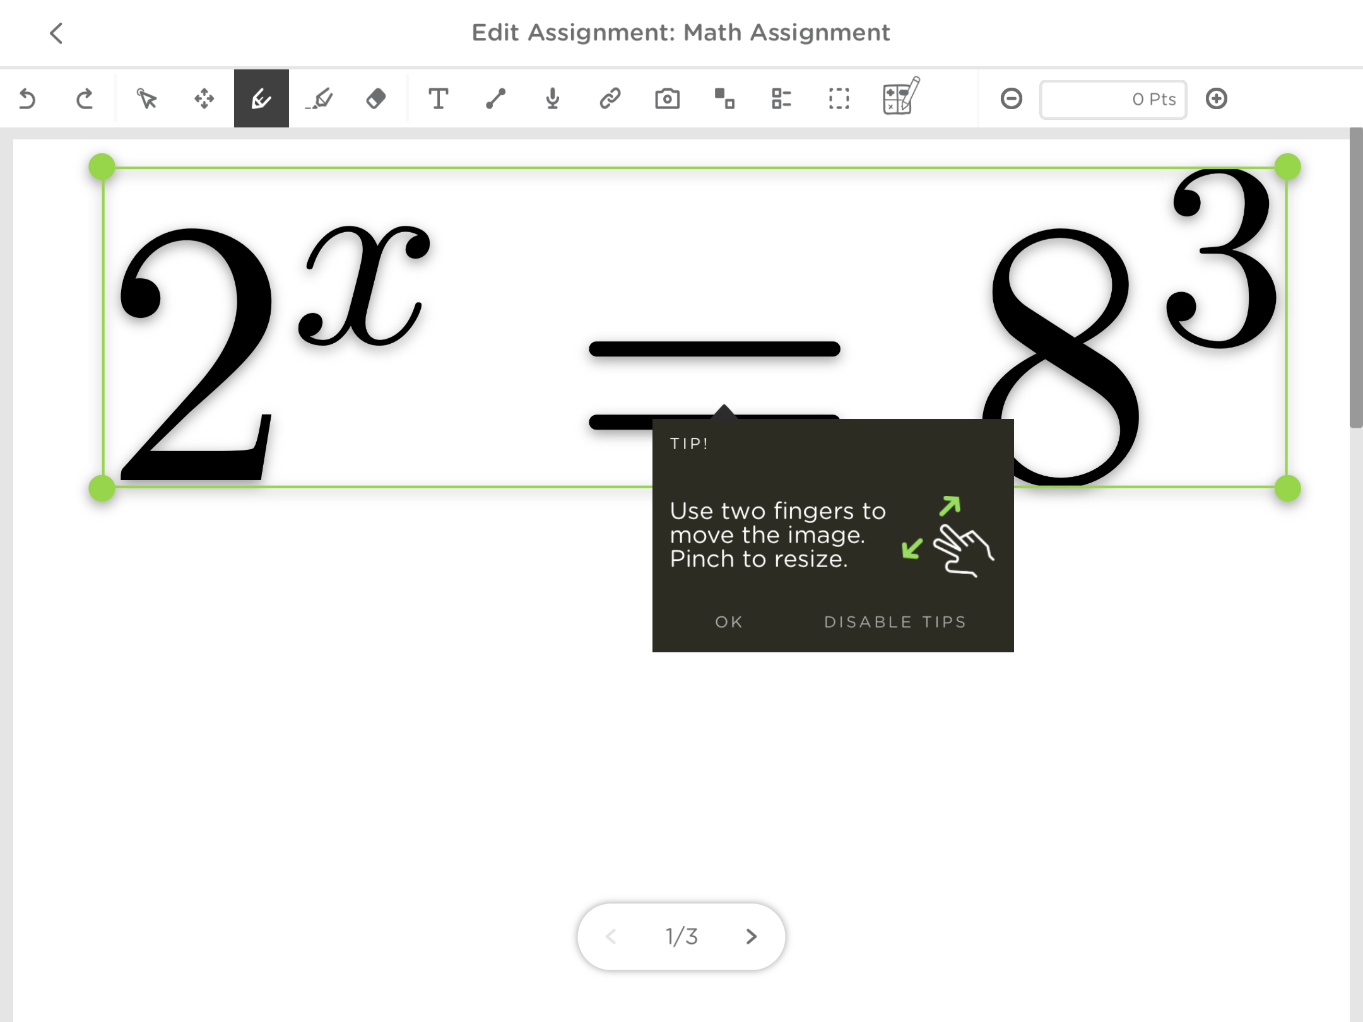Open the math expression tool
Viewport: 1363px width, 1022px height.
[x=901, y=98]
